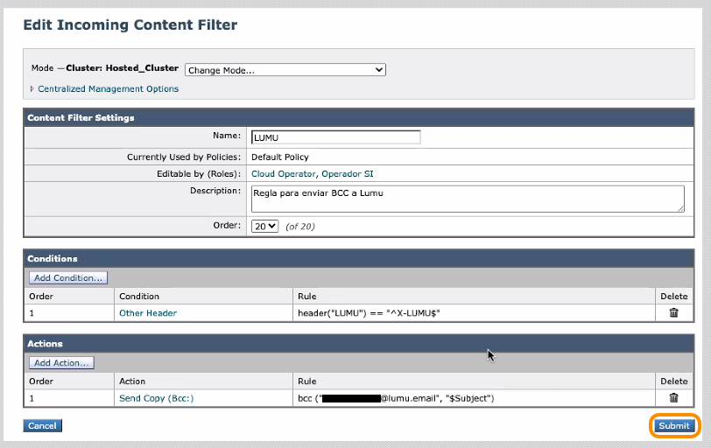Grab the Description box resize handle
Image resolution: width=711 pixels, height=448 pixels.
[x=680, y=208]
